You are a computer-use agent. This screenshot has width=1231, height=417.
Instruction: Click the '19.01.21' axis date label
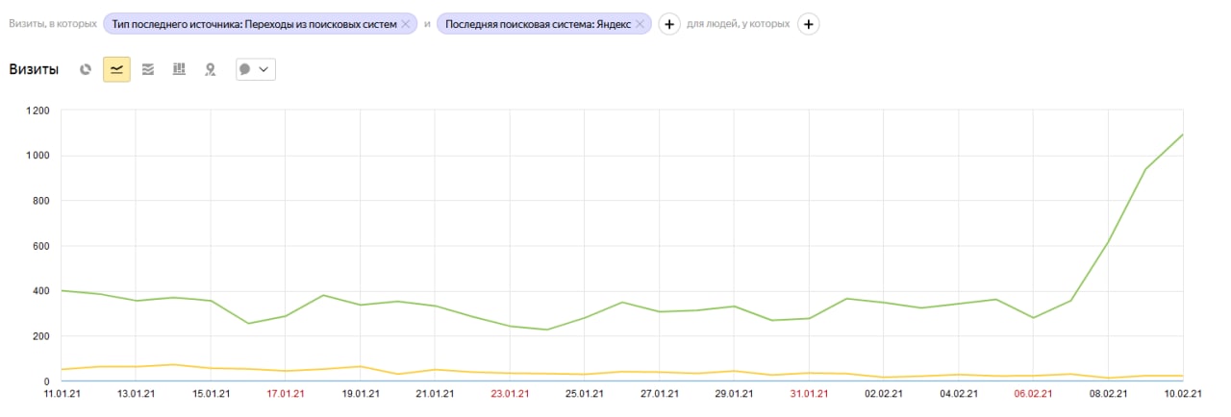pos(360,393)
